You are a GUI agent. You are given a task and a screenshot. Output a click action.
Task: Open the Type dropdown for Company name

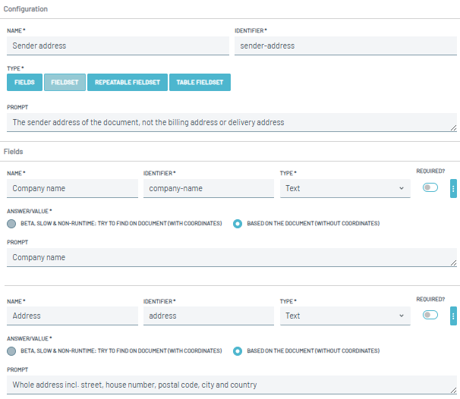pyautogui.click(x=345, y=188)
